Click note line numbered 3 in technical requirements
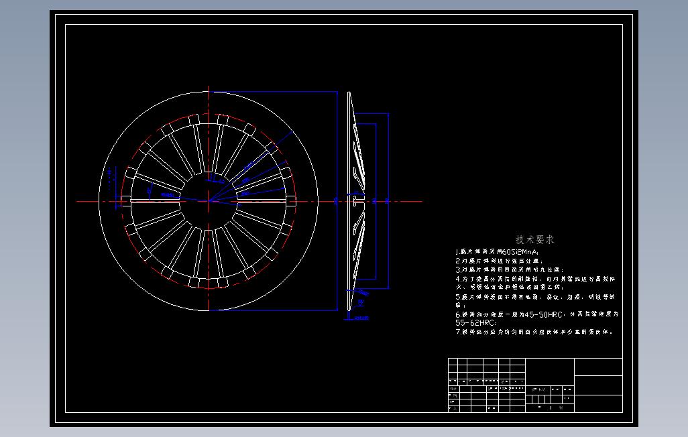Image resolution: width=688 pixels, height=437 pixels. pos(510,270)
